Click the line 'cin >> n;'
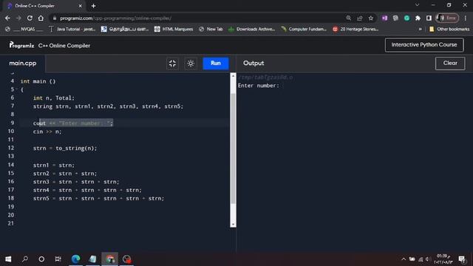 pos(47,132)
